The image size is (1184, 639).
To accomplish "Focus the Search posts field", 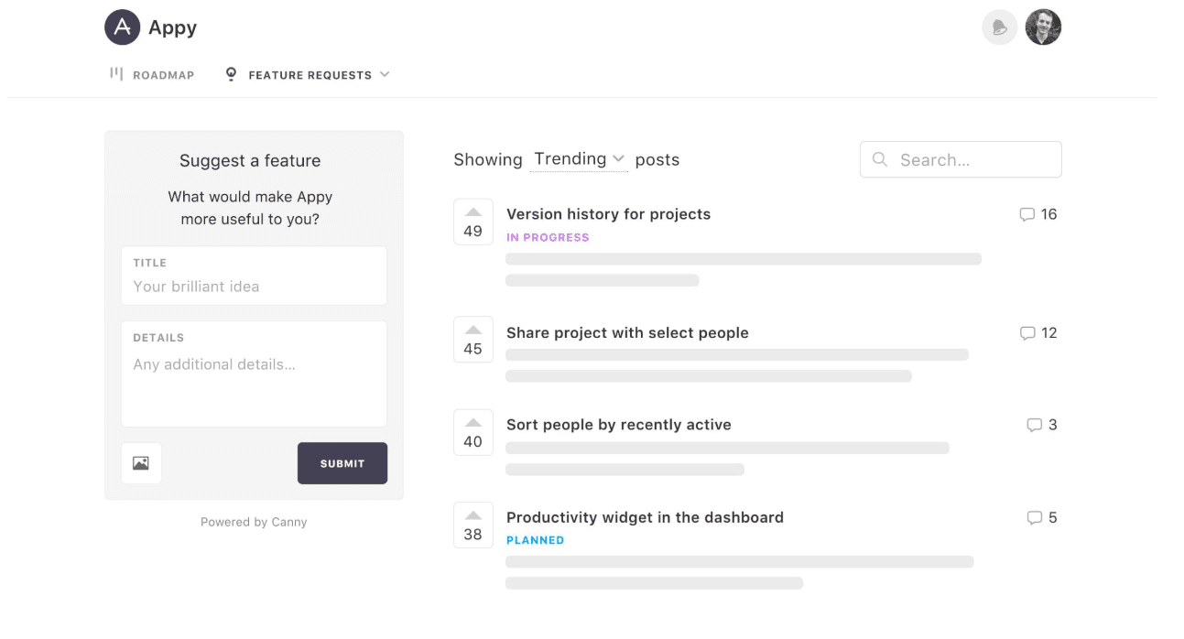I will [961, 159].
